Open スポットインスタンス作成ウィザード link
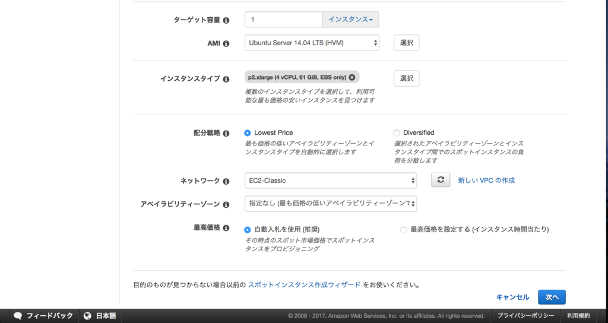This screenshot has width=608, height=323. 305,284
